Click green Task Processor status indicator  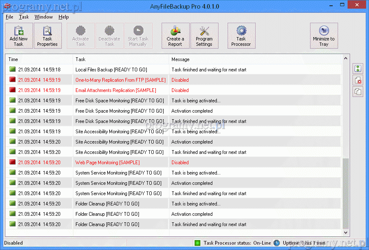[x=197, y=243]
